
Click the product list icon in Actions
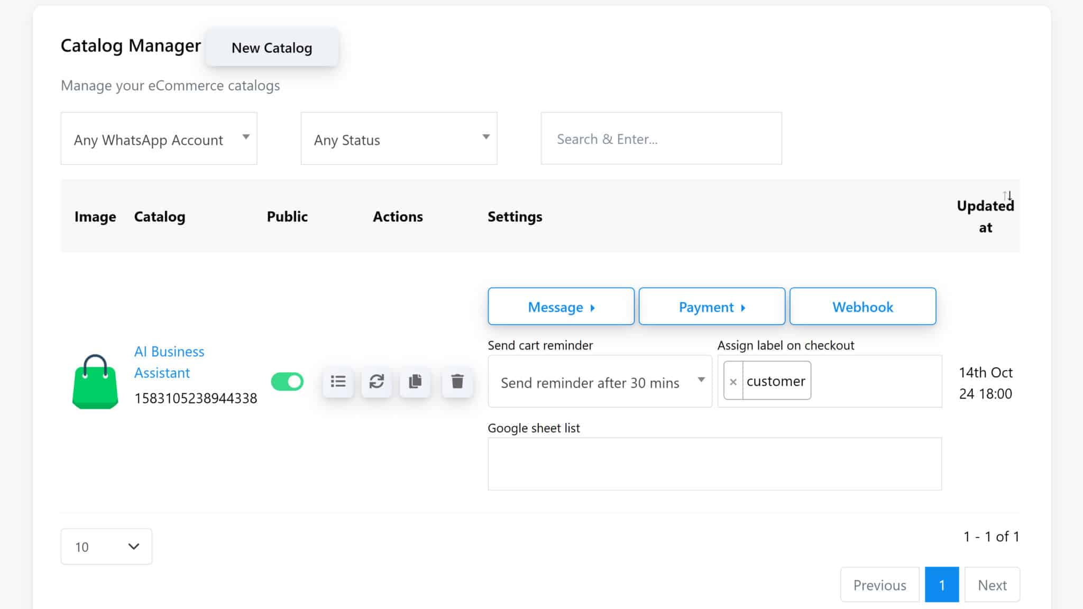[338, 381]
